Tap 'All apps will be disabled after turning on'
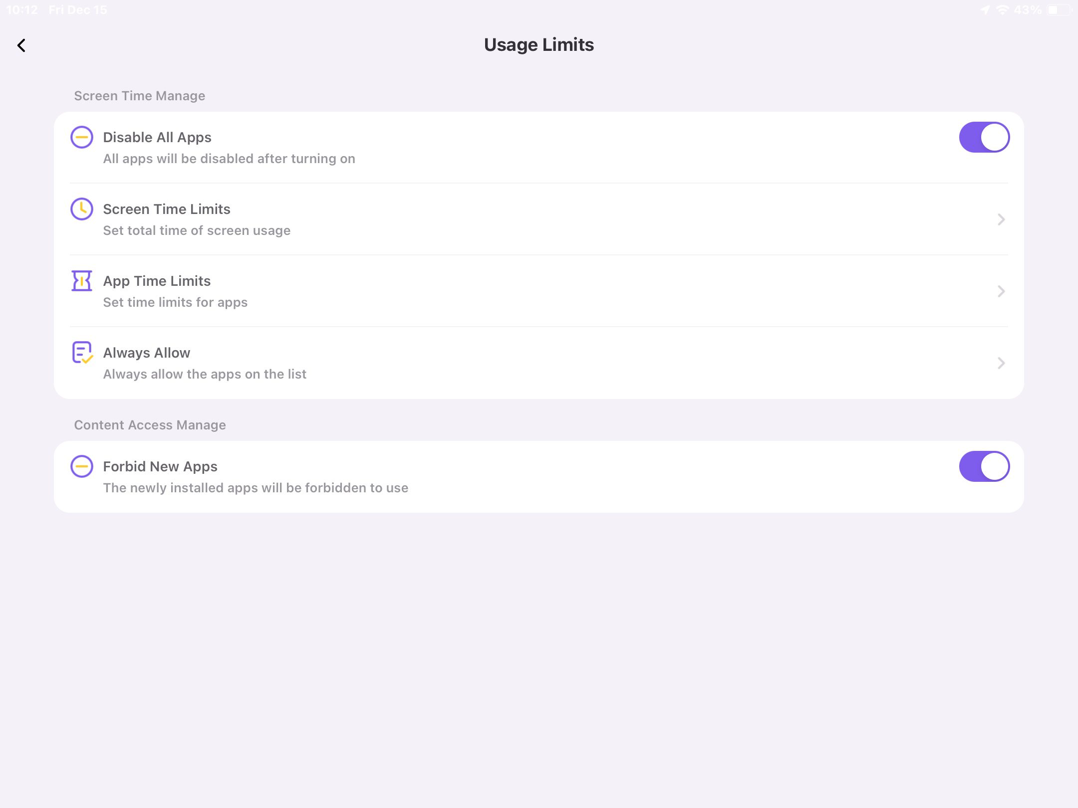Screen dimensions: 1078x808 [x=229, y=159]
